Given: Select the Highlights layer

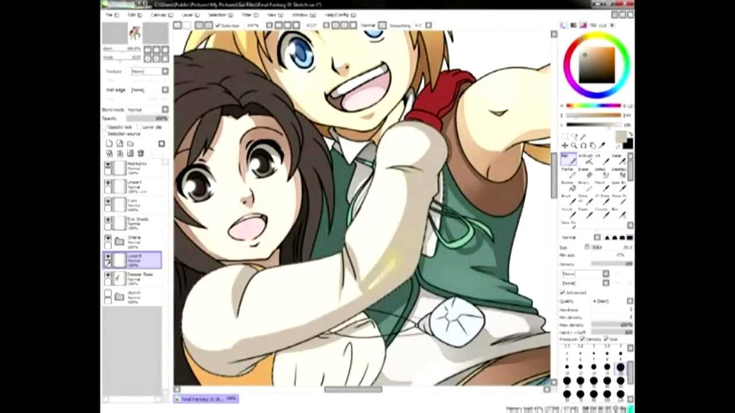Looking at the screenshot, I should coord(133,167).
